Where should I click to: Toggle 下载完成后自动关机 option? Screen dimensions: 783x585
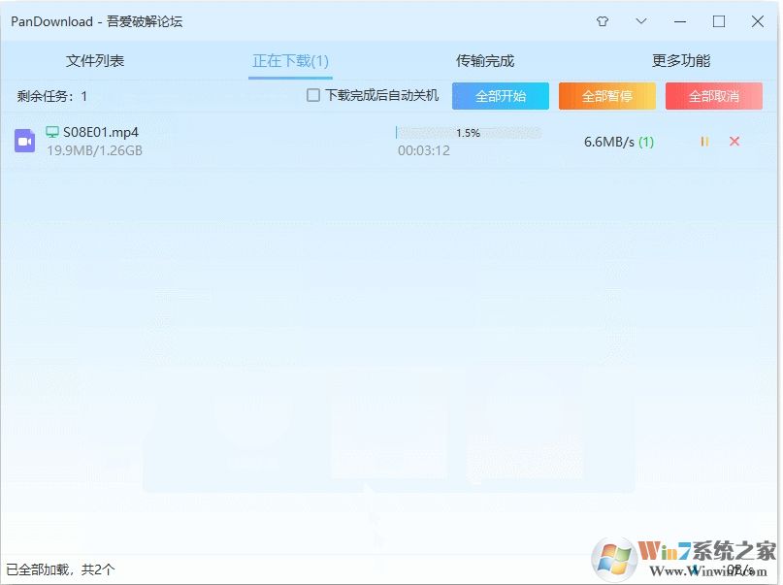click(378, 94)
